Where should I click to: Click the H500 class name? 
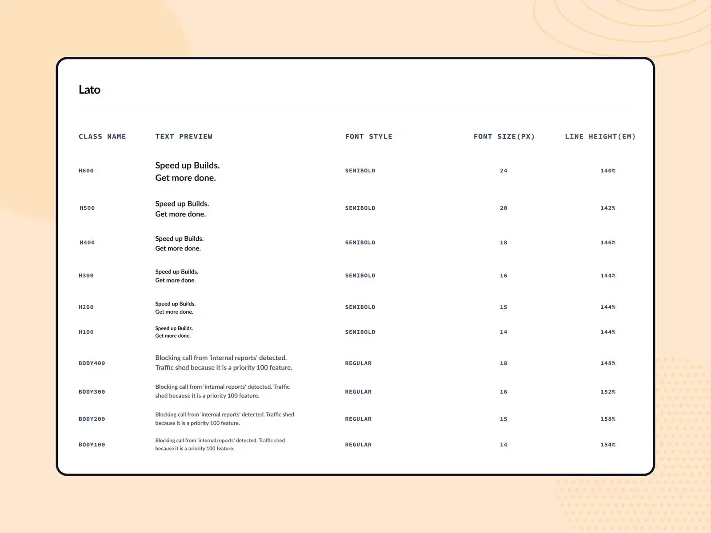tap(87, 208)
